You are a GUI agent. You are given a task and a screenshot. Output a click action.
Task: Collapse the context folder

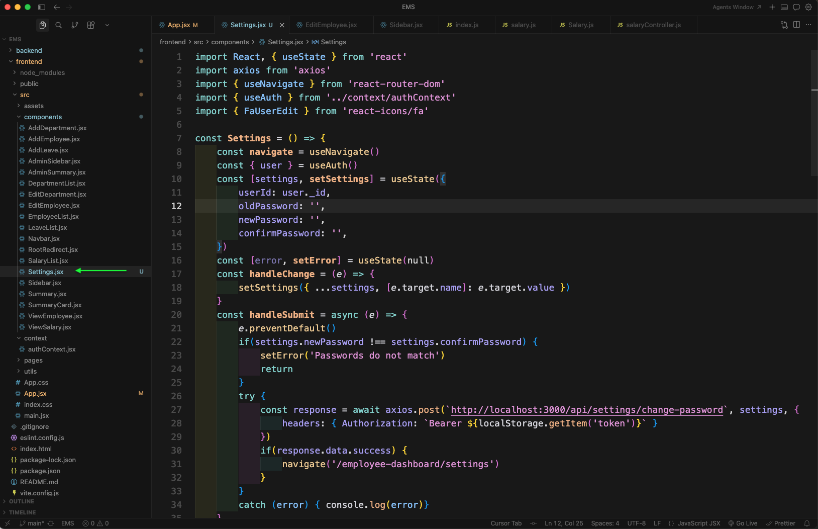(75, 338)
